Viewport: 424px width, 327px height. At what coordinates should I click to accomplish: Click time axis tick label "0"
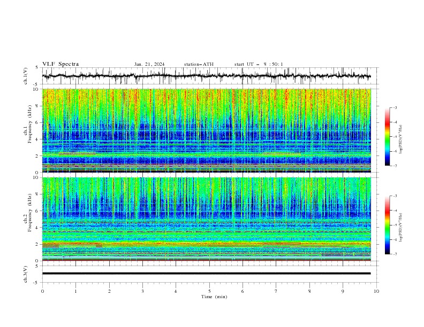coord(42,291)
